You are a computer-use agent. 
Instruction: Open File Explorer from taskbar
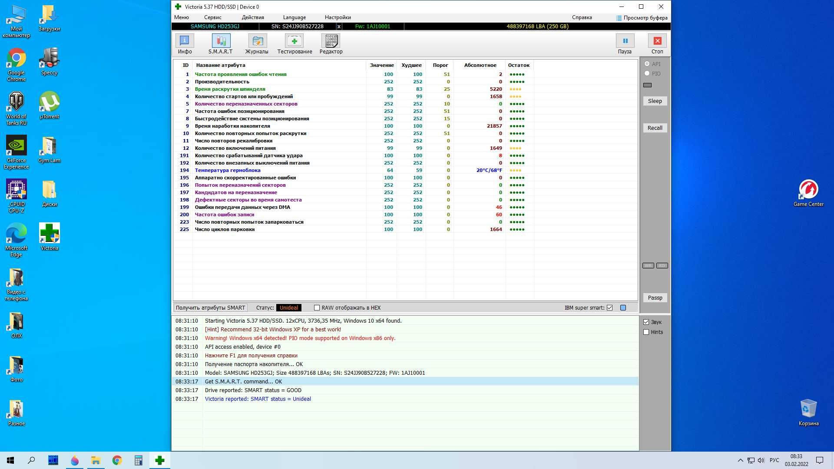tap(96, 460)
